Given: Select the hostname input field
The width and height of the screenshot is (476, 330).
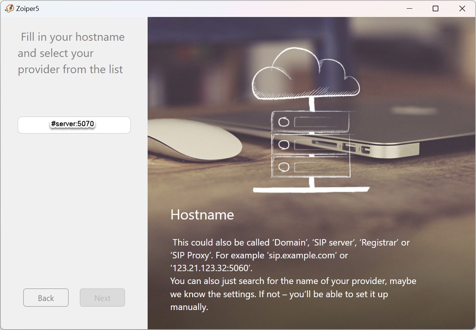Looking at the screenshot, I should tap(74, 125).
